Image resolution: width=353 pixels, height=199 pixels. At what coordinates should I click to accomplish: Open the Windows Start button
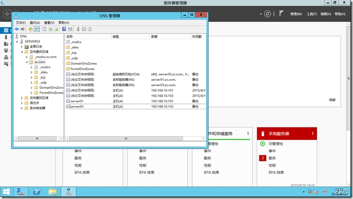pyautogui.click(x=6, y=192)
